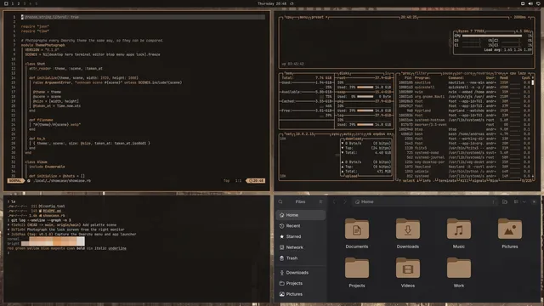Toggle auto option in btop net box

pyautogui.click(x=347, y=134)
